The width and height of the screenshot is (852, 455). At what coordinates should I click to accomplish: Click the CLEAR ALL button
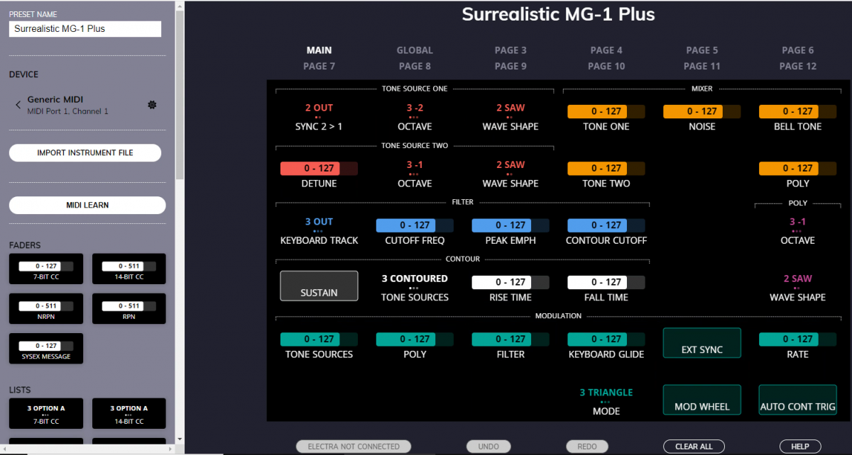(694, 446)
